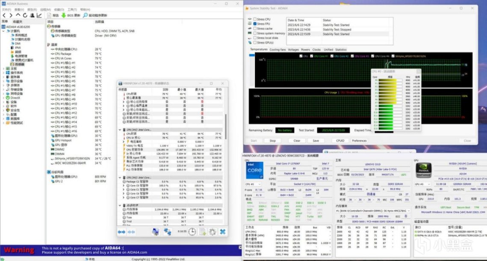Open Preferences in Stability Test
Screen dimensions: 487x261
pyautogui.click(x=359, y=141)
